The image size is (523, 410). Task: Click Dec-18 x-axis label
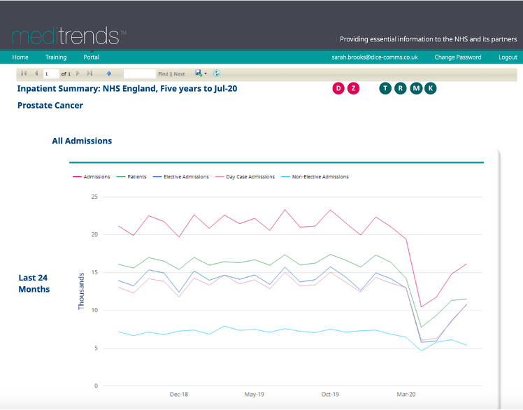(x=179, y=395)
